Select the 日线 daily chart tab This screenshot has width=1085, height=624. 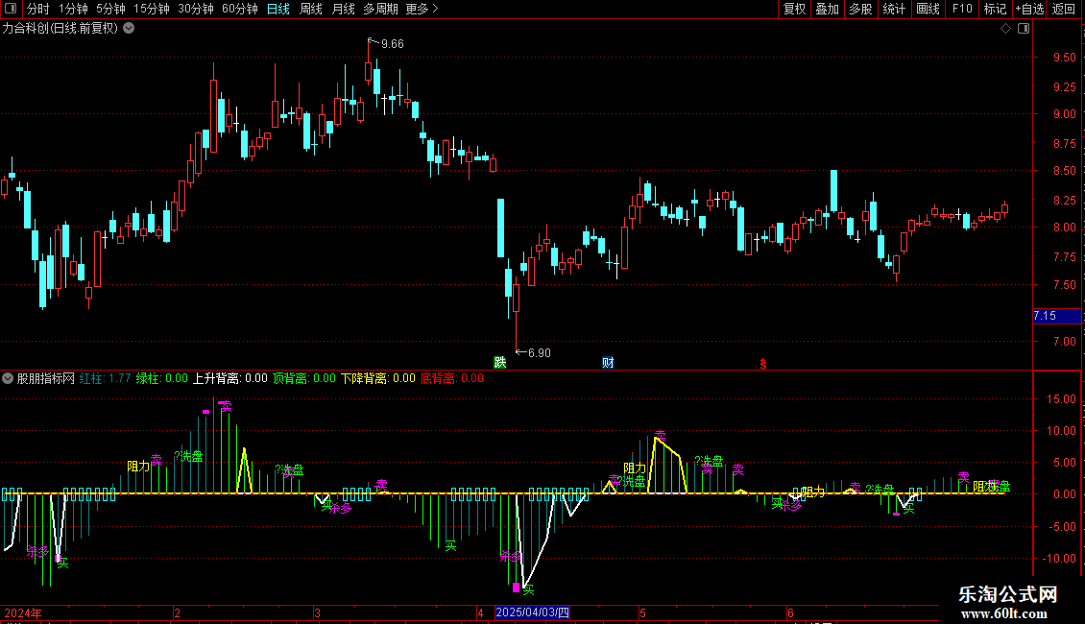(x=278, y=9)
